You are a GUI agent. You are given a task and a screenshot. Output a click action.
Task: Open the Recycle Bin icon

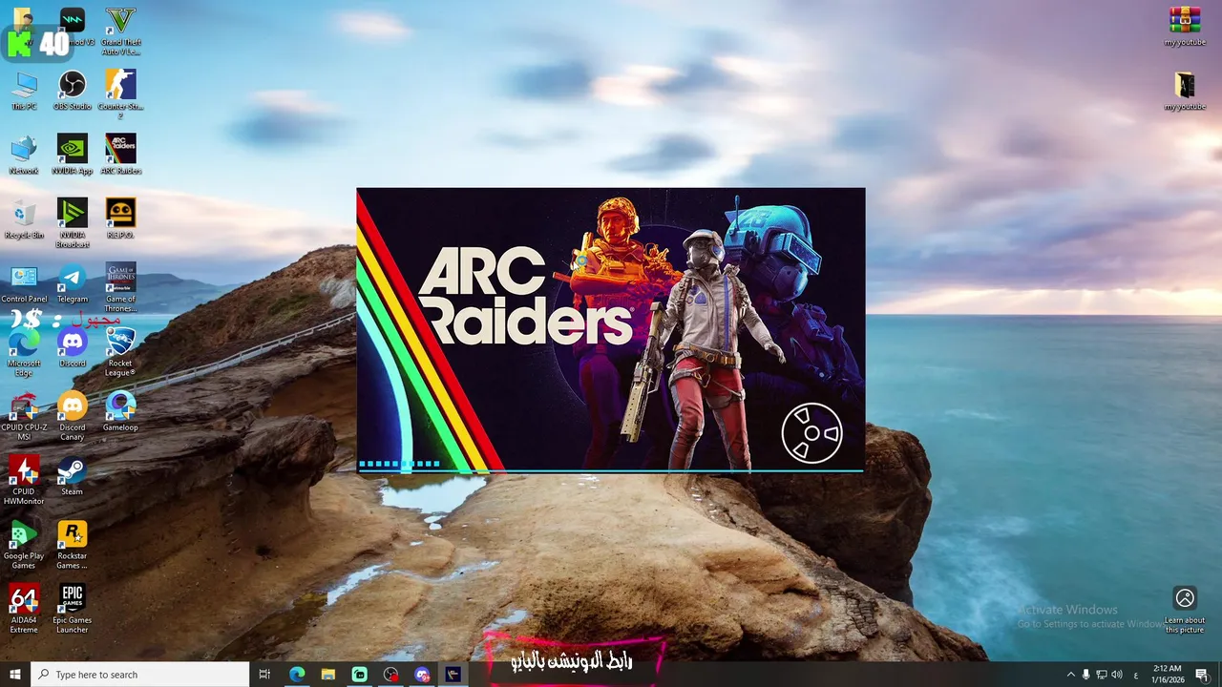click(x=24, y=219)
